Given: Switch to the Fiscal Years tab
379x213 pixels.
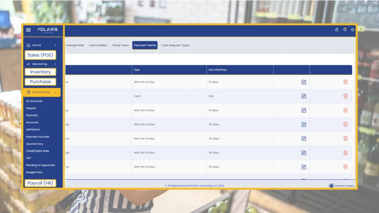Looking at the screenshot, I should pos(120,45).
